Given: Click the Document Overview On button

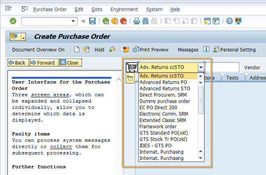Looking at the screenshot, I should pos(38,49).
